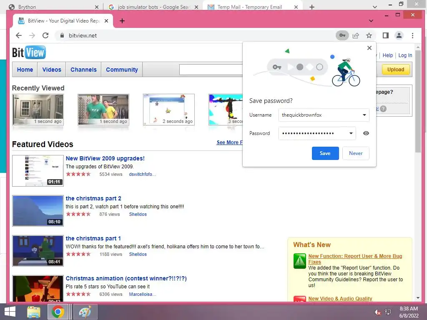Open the recently viewed thumbnail '3 seconds ago'

(226, 110)
